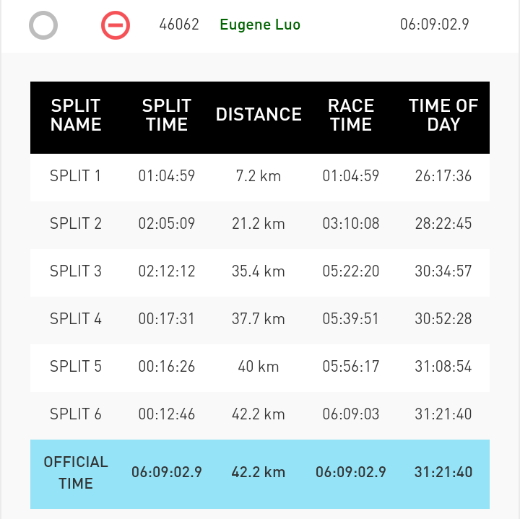Select the SPLIT 2 row label

[76, 223]
